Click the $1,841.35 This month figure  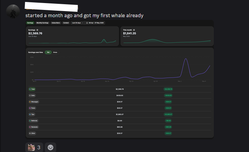(130, 33)
